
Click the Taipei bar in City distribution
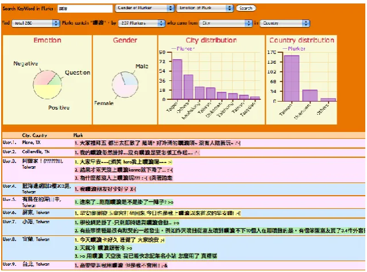pyautogui.click(x=177, y=79)
